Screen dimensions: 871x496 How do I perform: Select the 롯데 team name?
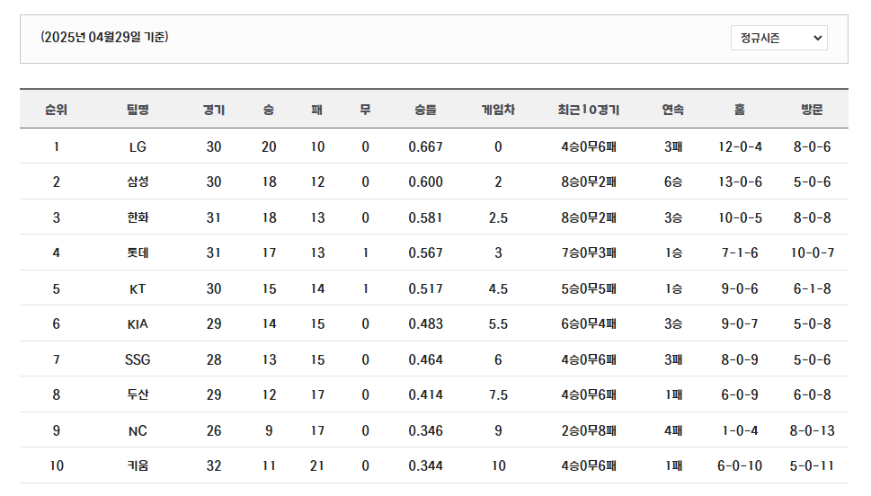click(138, 252)
